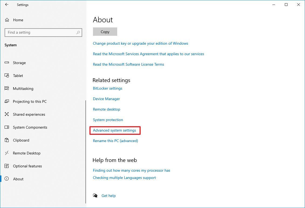Click the Home icon in the sidebar

pos(7,20)
